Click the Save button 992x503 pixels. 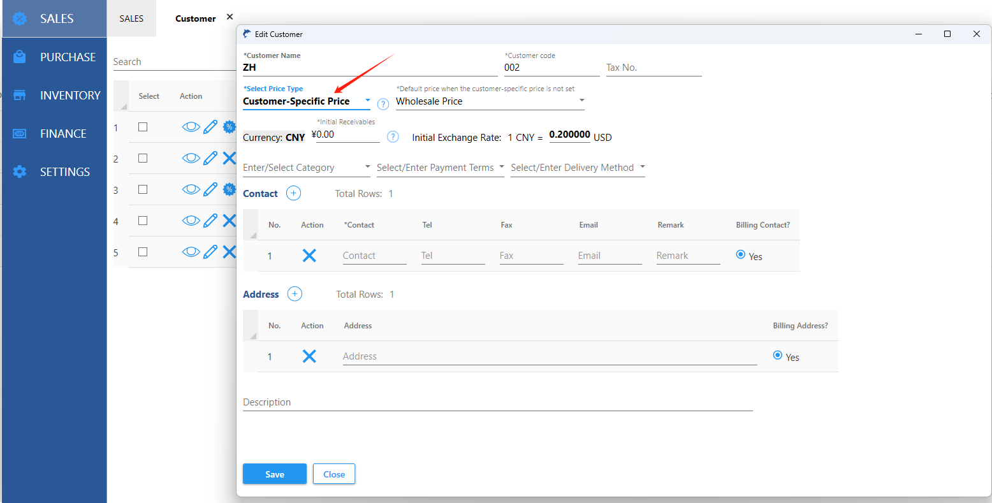(275, 474)
